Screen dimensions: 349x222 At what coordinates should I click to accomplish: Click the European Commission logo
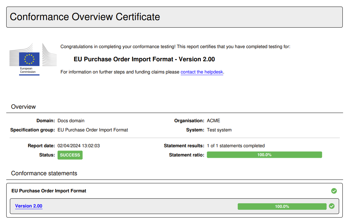point(33,59)
